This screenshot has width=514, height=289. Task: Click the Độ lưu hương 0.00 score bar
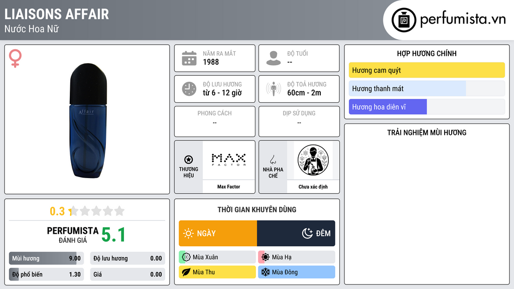coord(127,258)
